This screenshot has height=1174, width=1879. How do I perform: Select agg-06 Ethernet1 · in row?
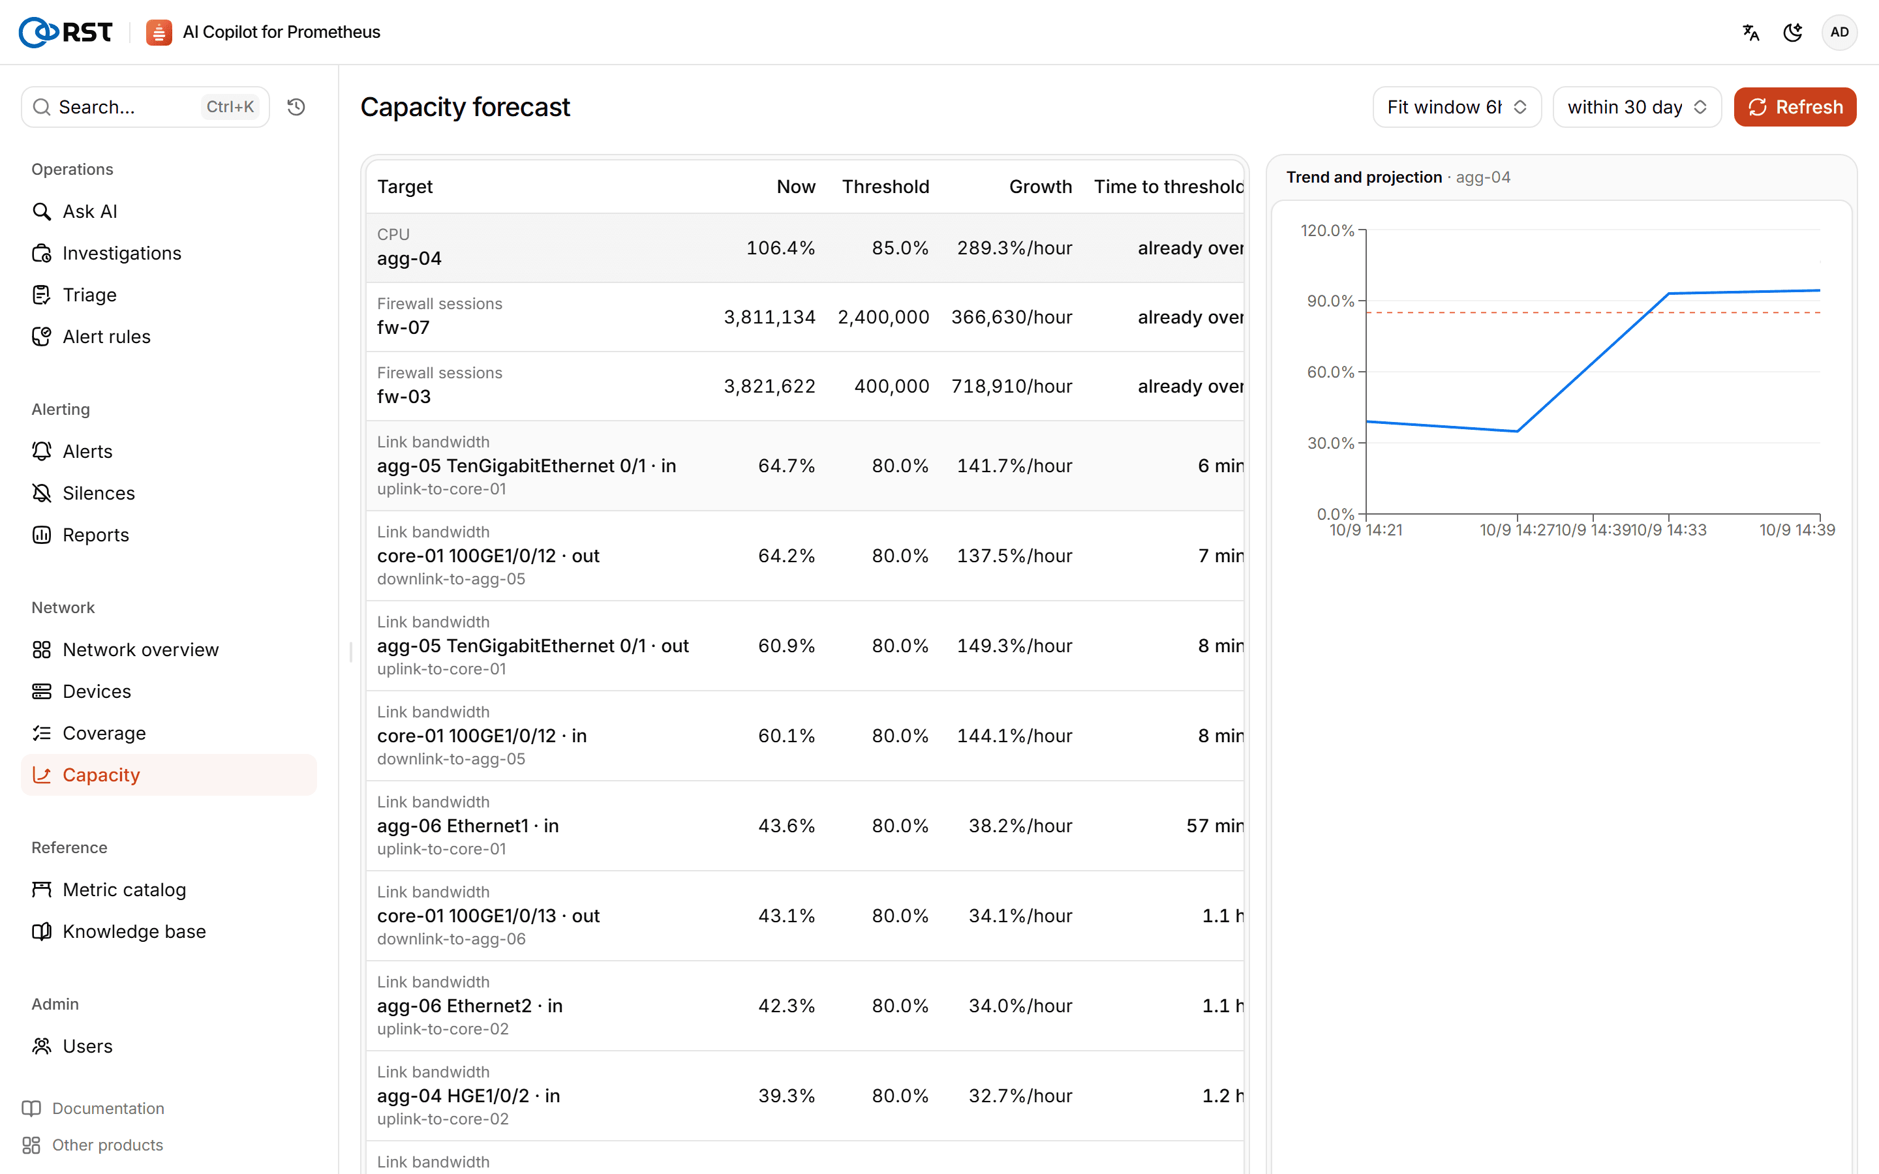coord(805,826)
